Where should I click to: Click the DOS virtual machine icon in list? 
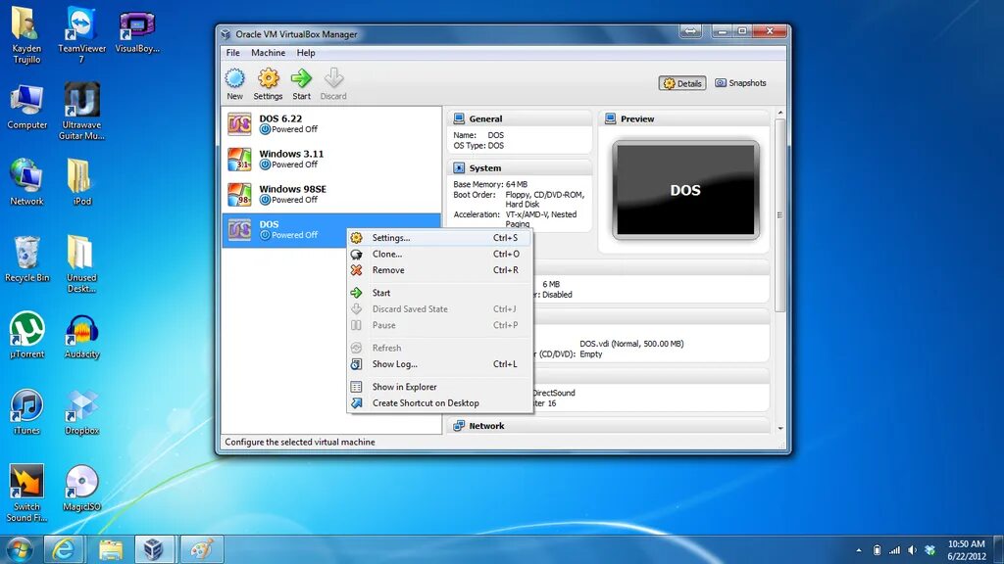pos(239,229)
